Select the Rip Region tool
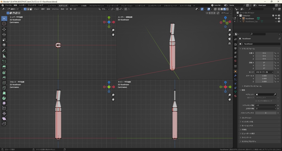This screenshot has width=282, height=151. pos(4,124)
